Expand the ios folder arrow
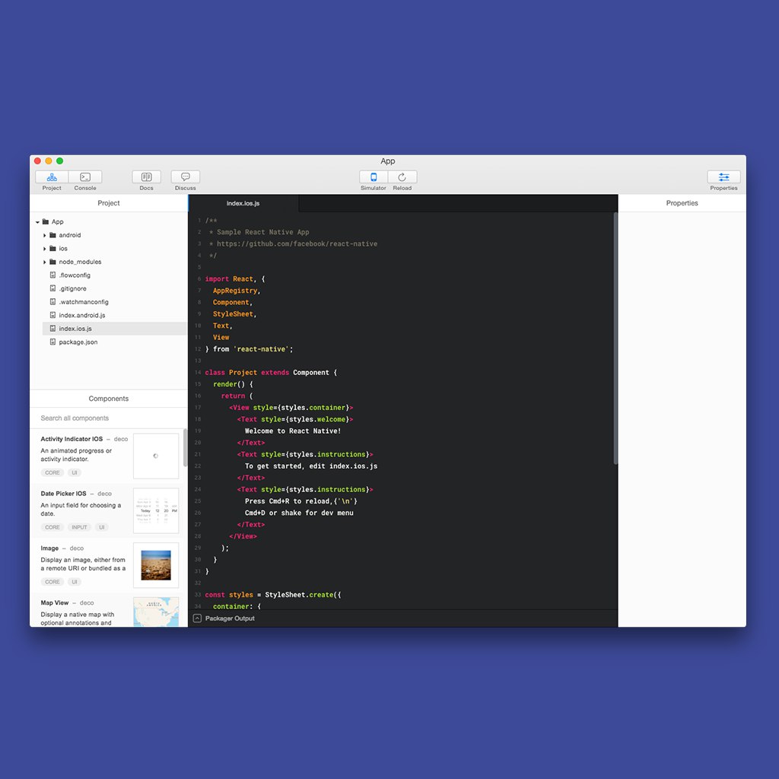Image resolution: width=779 pixels, height=779 pixels. (44, 249)
